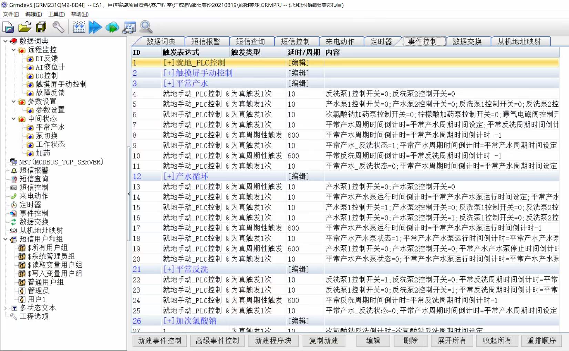Click the blue double-arrow toolbar icon
Screen dimensions: 569x351
95,27
